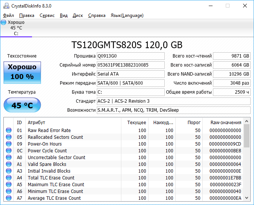Select the Average TLC Erase Count attribute name
The image size is (254, 205).
tap(54, 198)
